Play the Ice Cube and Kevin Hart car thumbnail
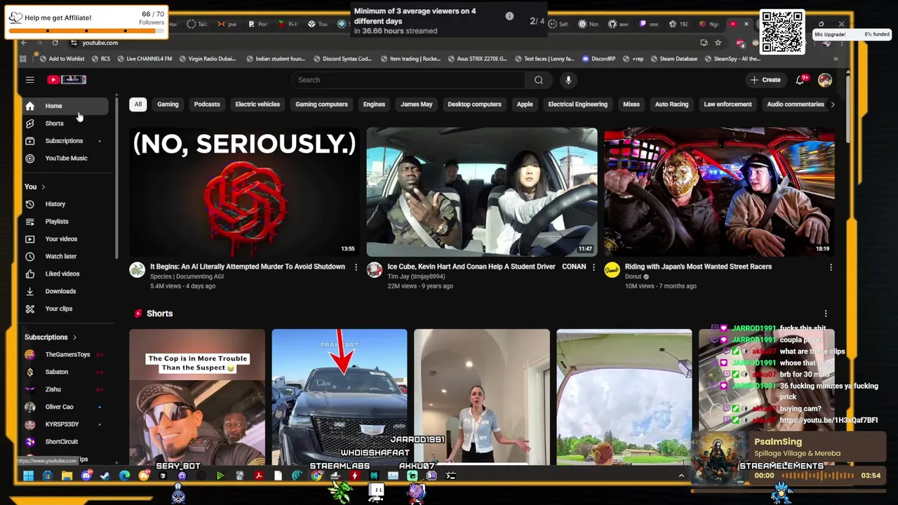Viewport: 898px width, 505px height. tap(481, 192)
